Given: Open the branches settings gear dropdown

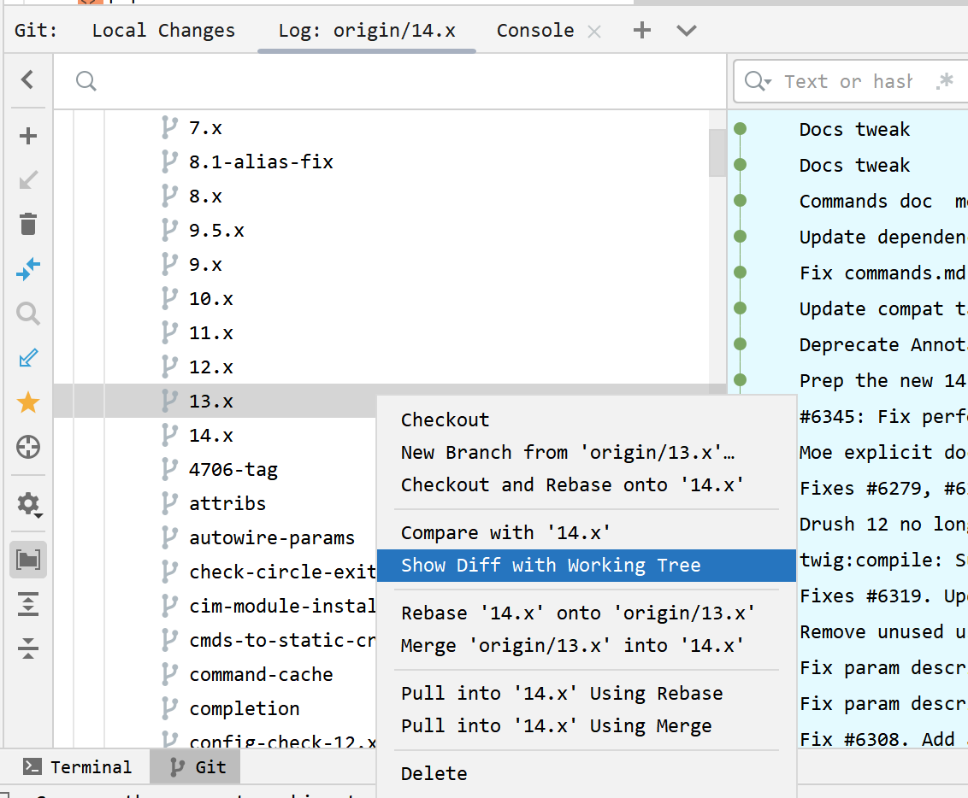Looking at the screenshot, I should pos(27,504).
